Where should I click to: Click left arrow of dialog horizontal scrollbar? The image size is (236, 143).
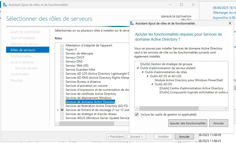click(137, 108)
